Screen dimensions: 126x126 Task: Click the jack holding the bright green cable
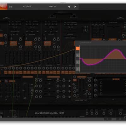(14, 68)
